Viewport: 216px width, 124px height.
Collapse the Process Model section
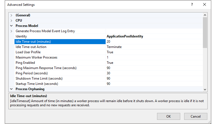click(x=11, y=26)
